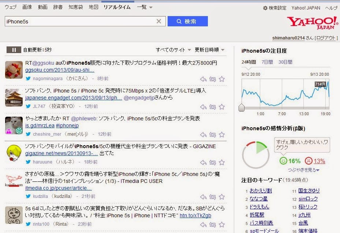This screenshot has height=233, width=340.
Task: Reply to JL747's tweet
Action: pyautogui.click(x=203, y=107)
